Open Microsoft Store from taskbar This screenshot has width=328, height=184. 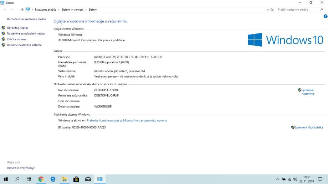[76, 179]
